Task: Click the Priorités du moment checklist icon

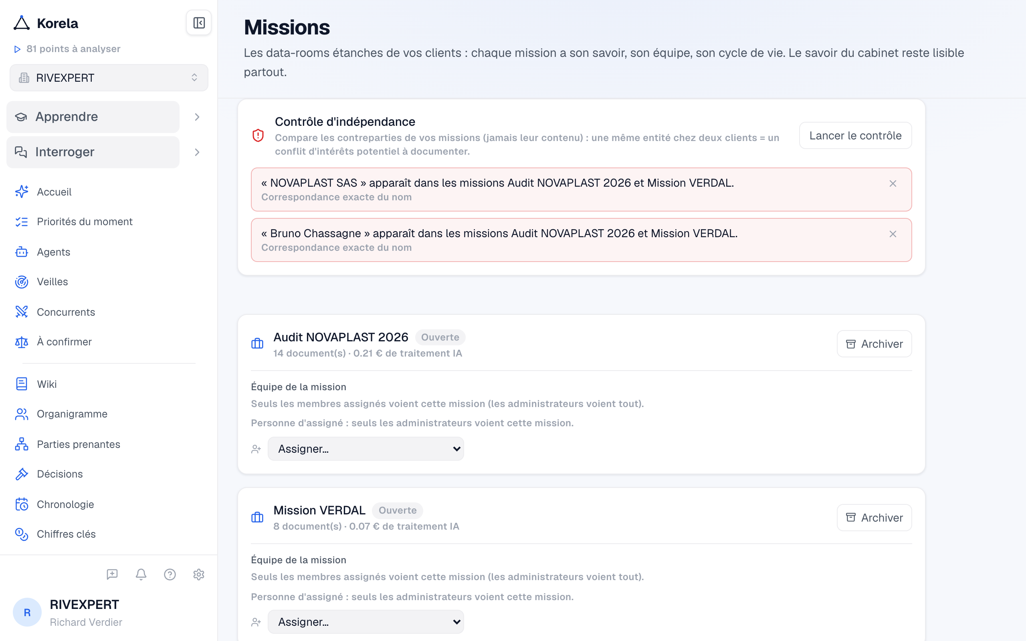Action: point(22,222)
